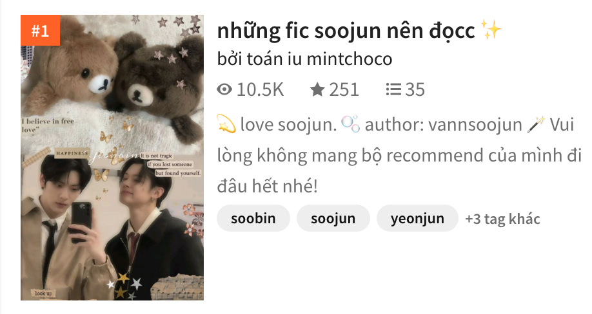The width and height of the screenshot is (592, 314).
Task: Select the soobin tag
Action: 253,218
